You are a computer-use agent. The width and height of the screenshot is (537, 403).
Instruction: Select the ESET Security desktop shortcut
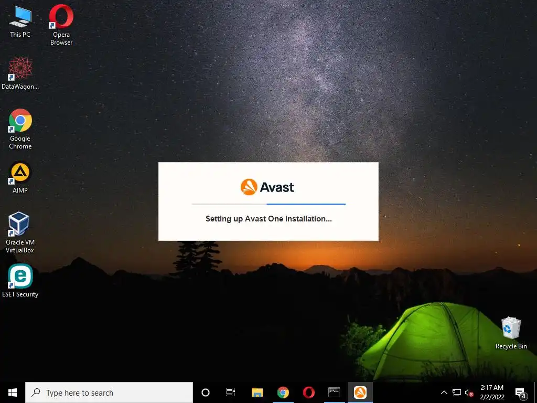tap(20, 281)
